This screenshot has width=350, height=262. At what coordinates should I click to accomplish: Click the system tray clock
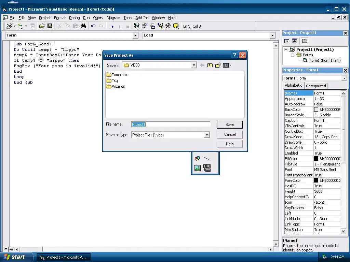337,257
